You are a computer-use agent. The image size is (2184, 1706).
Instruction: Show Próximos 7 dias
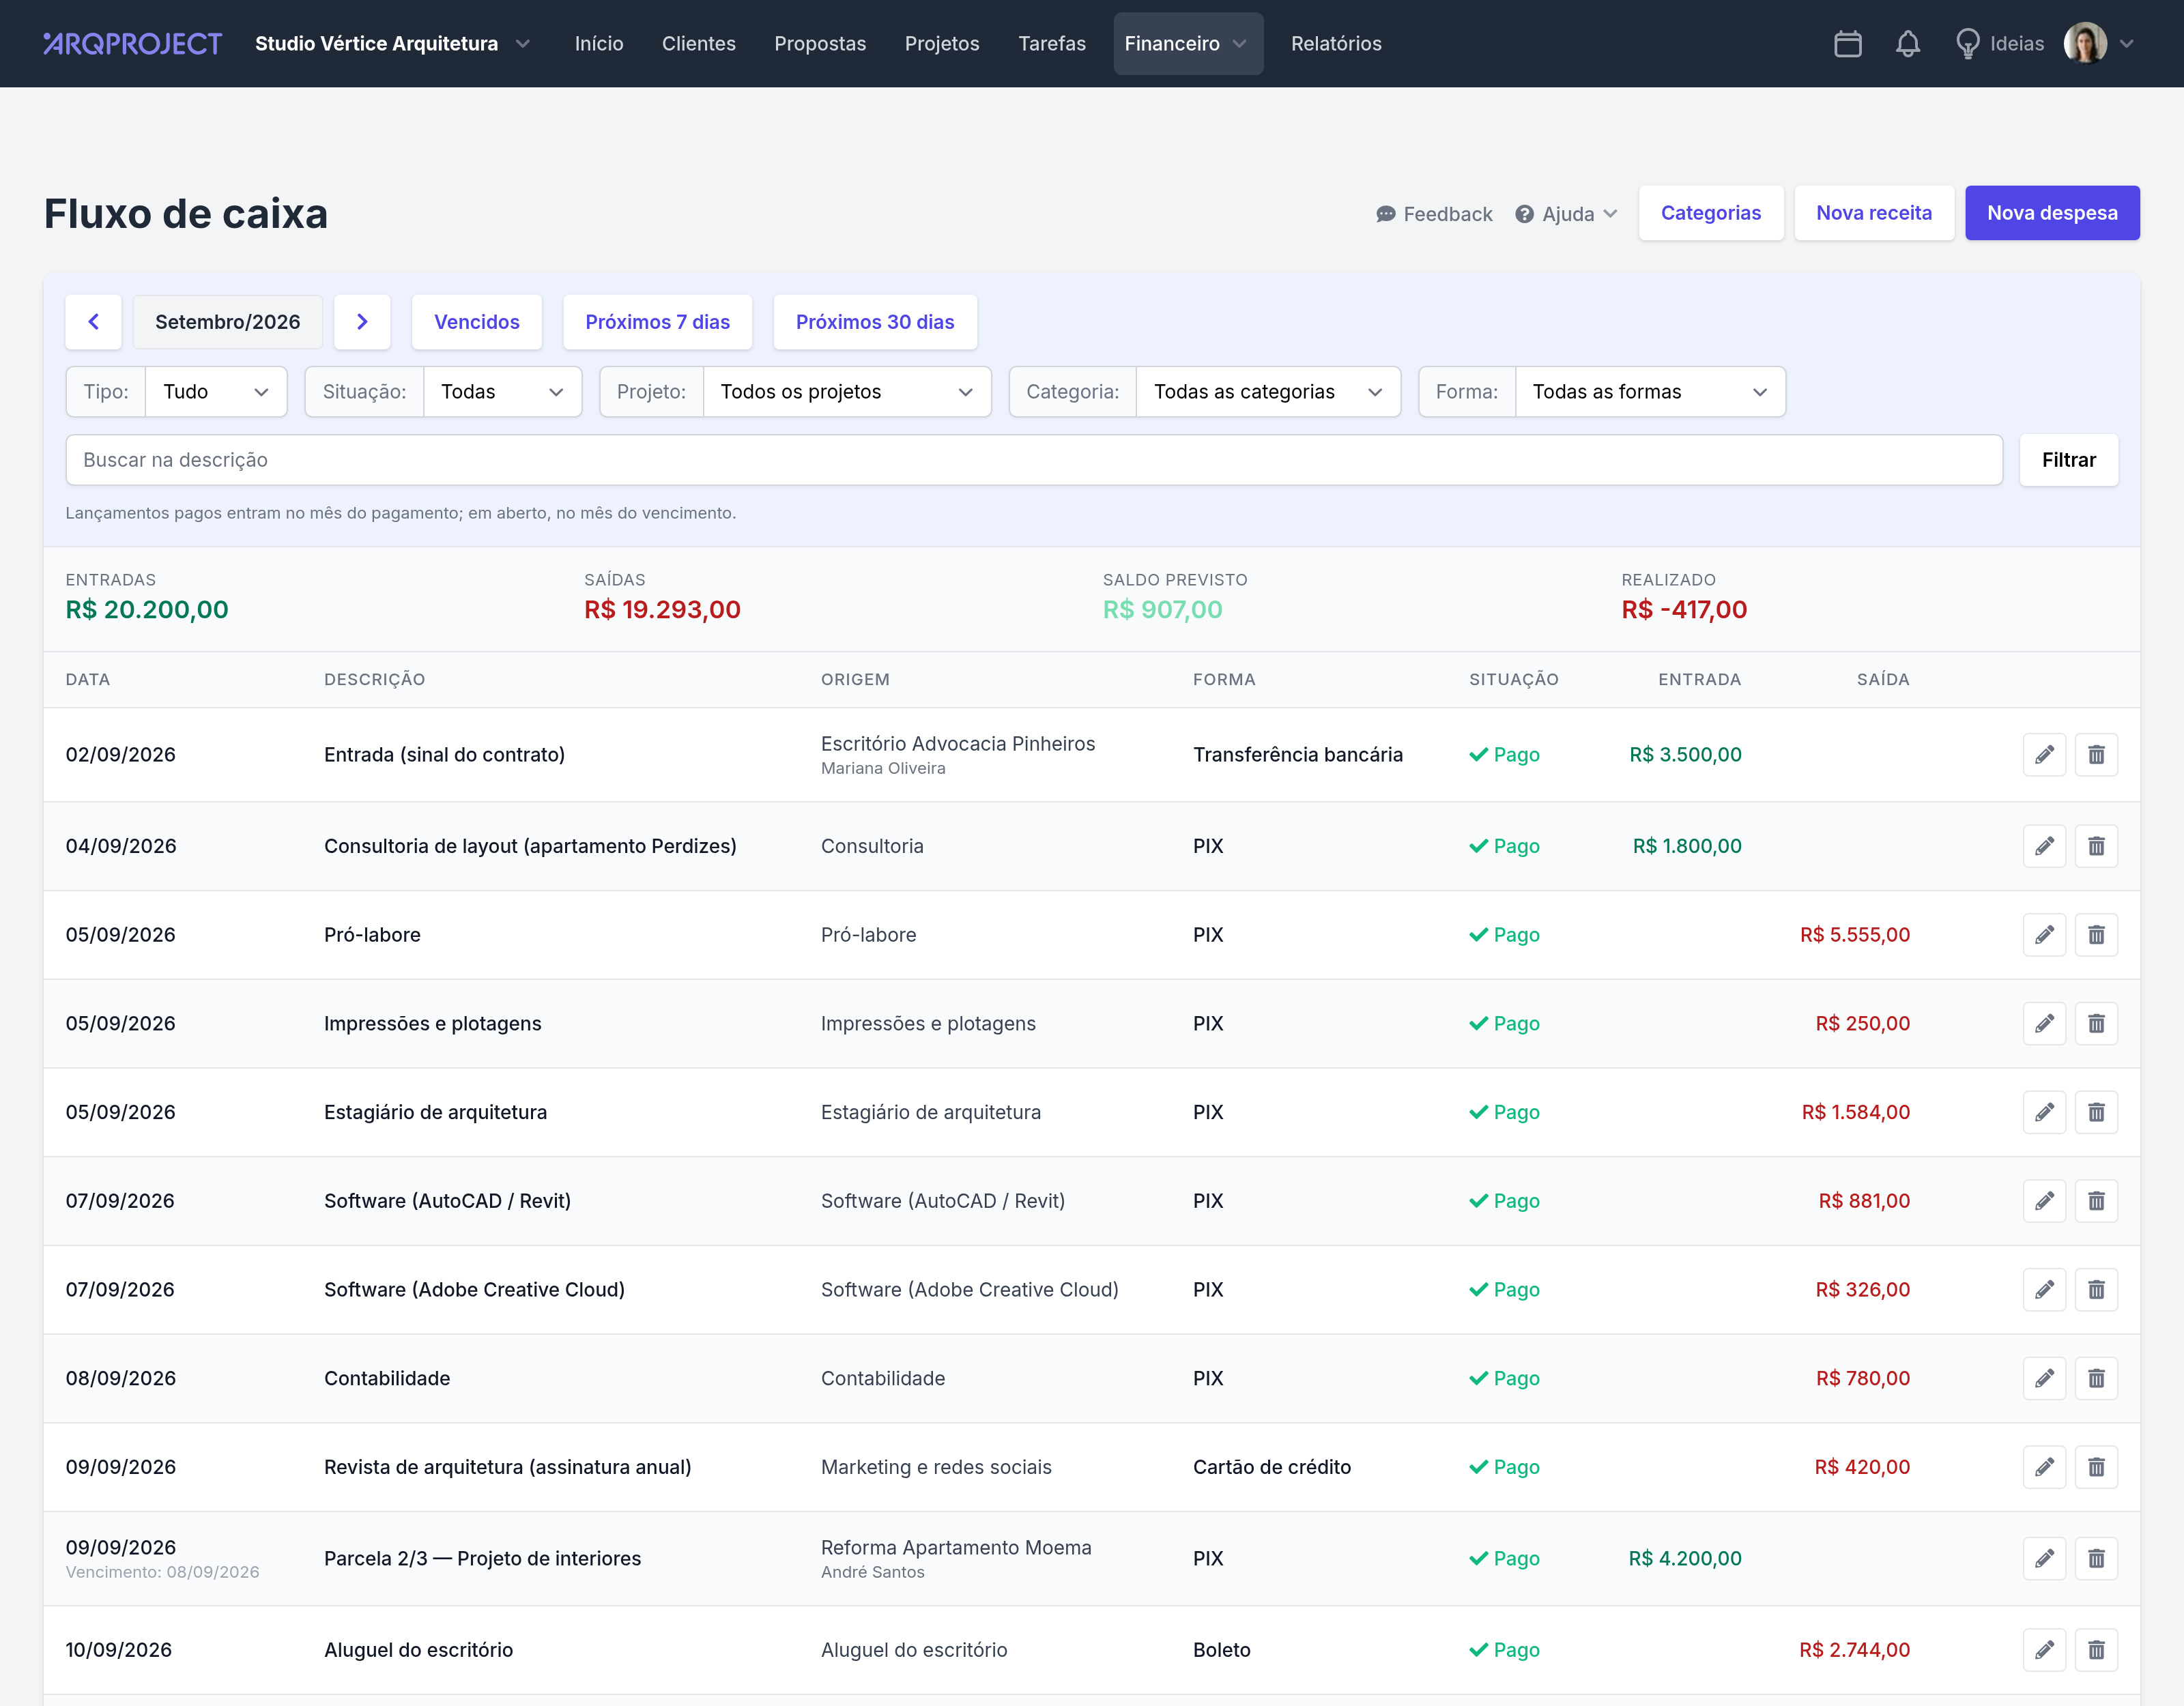click(657, 322)
